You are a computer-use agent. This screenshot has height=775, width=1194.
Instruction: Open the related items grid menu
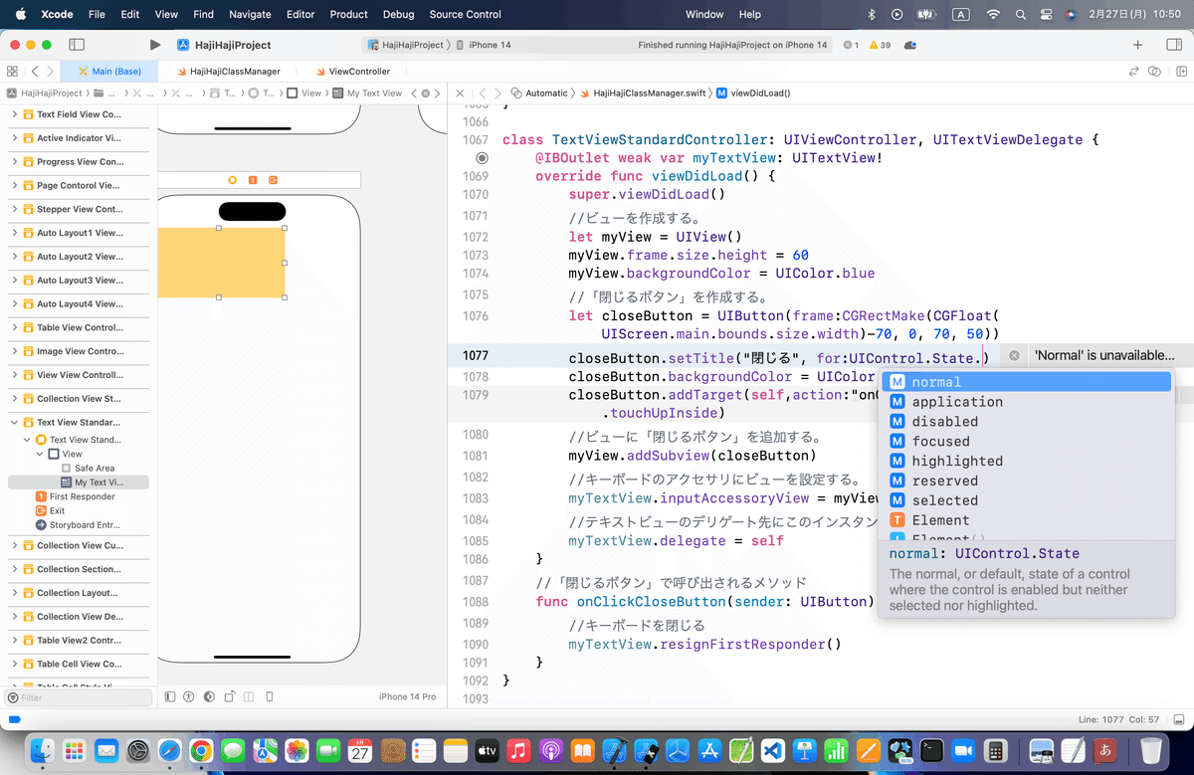(x=12, y=72)
